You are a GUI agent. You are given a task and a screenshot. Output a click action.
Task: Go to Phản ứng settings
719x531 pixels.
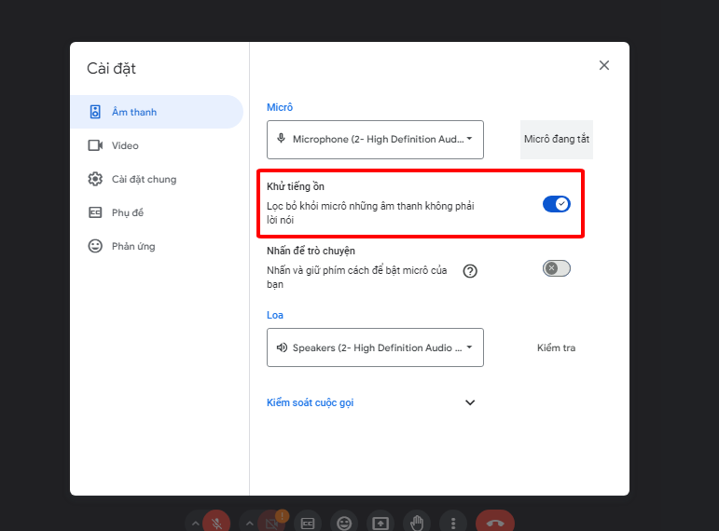(132, 246)
